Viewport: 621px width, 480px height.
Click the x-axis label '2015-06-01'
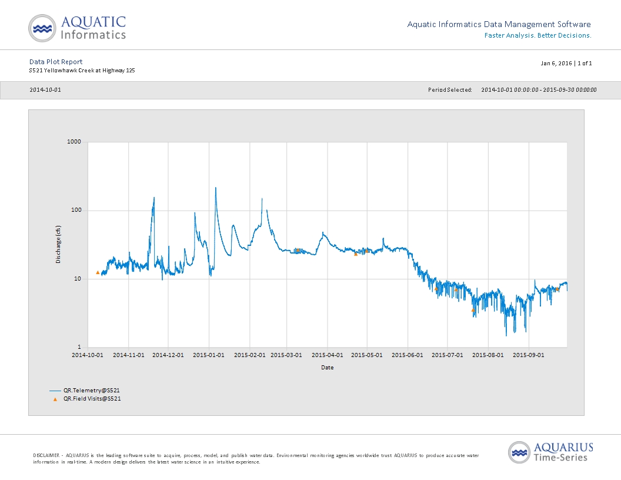[408, 355]
